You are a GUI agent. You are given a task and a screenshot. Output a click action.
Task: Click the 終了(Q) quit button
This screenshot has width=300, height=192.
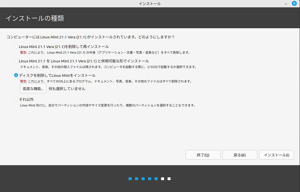(203, 155)
